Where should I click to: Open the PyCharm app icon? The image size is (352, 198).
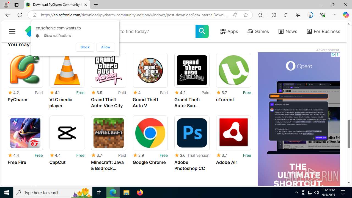(x=25, y=70)
